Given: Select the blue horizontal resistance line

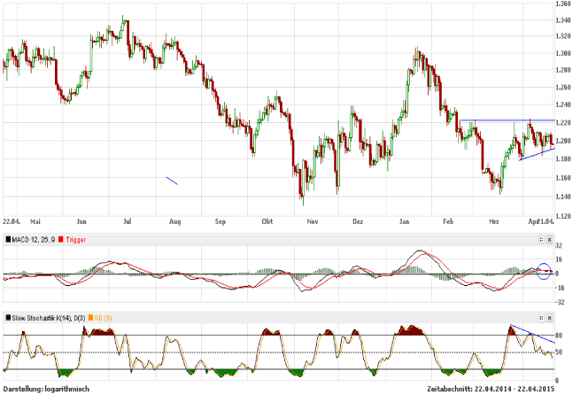Looking at the screenshot, I should click(505, 120).
